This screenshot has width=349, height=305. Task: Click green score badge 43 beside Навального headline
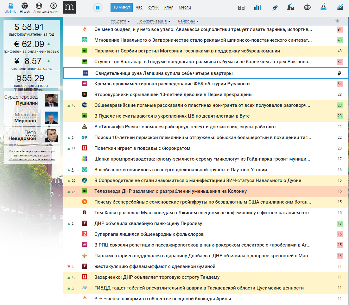tap(339, 40)
